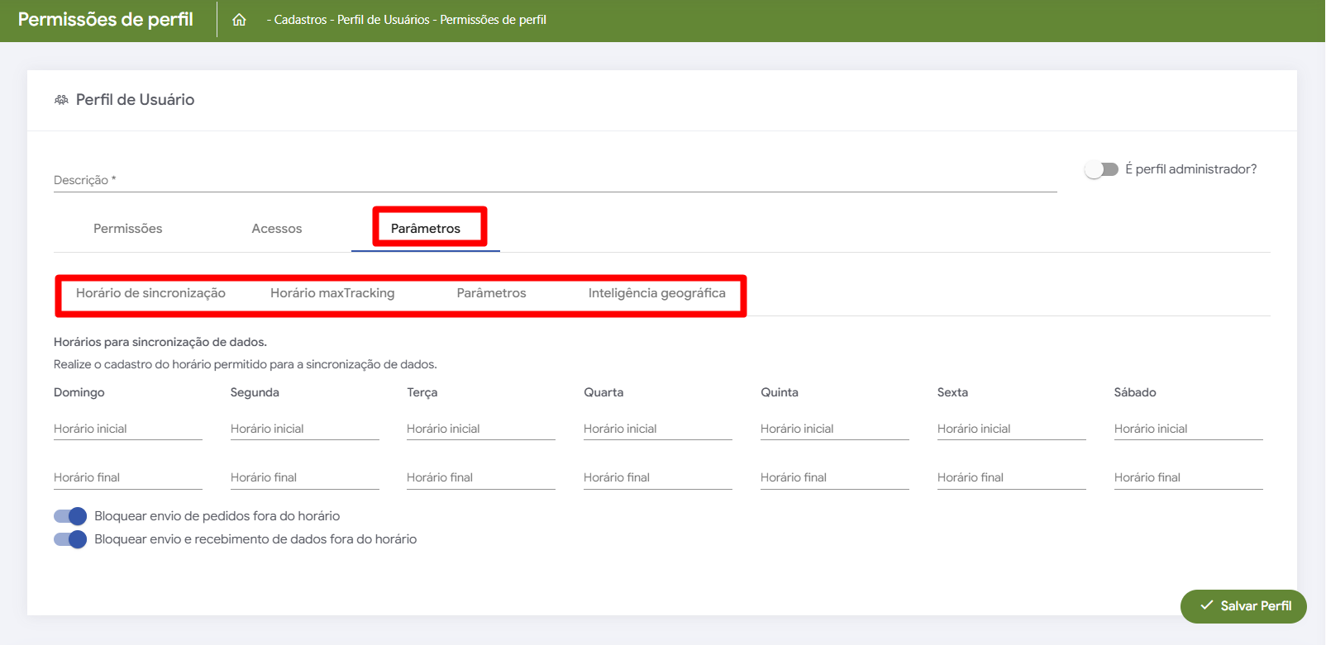
Task: Open the Acessos tab
Action: pyautogui.click(x=277, y=229)
